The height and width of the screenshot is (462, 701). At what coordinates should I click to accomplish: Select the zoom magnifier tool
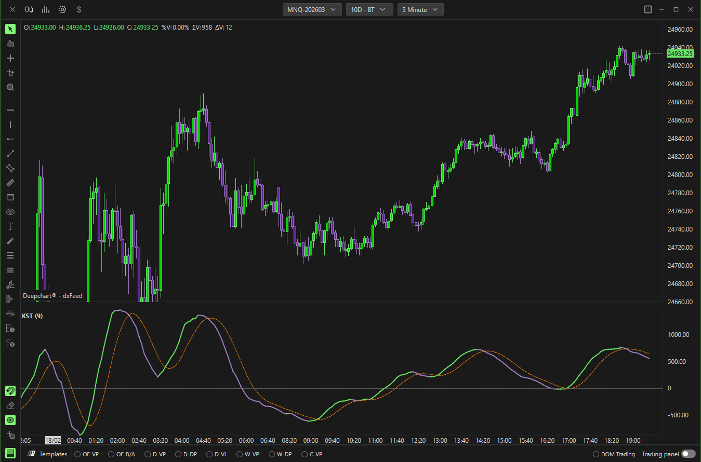pyautogui.click(x=10, y=87)
